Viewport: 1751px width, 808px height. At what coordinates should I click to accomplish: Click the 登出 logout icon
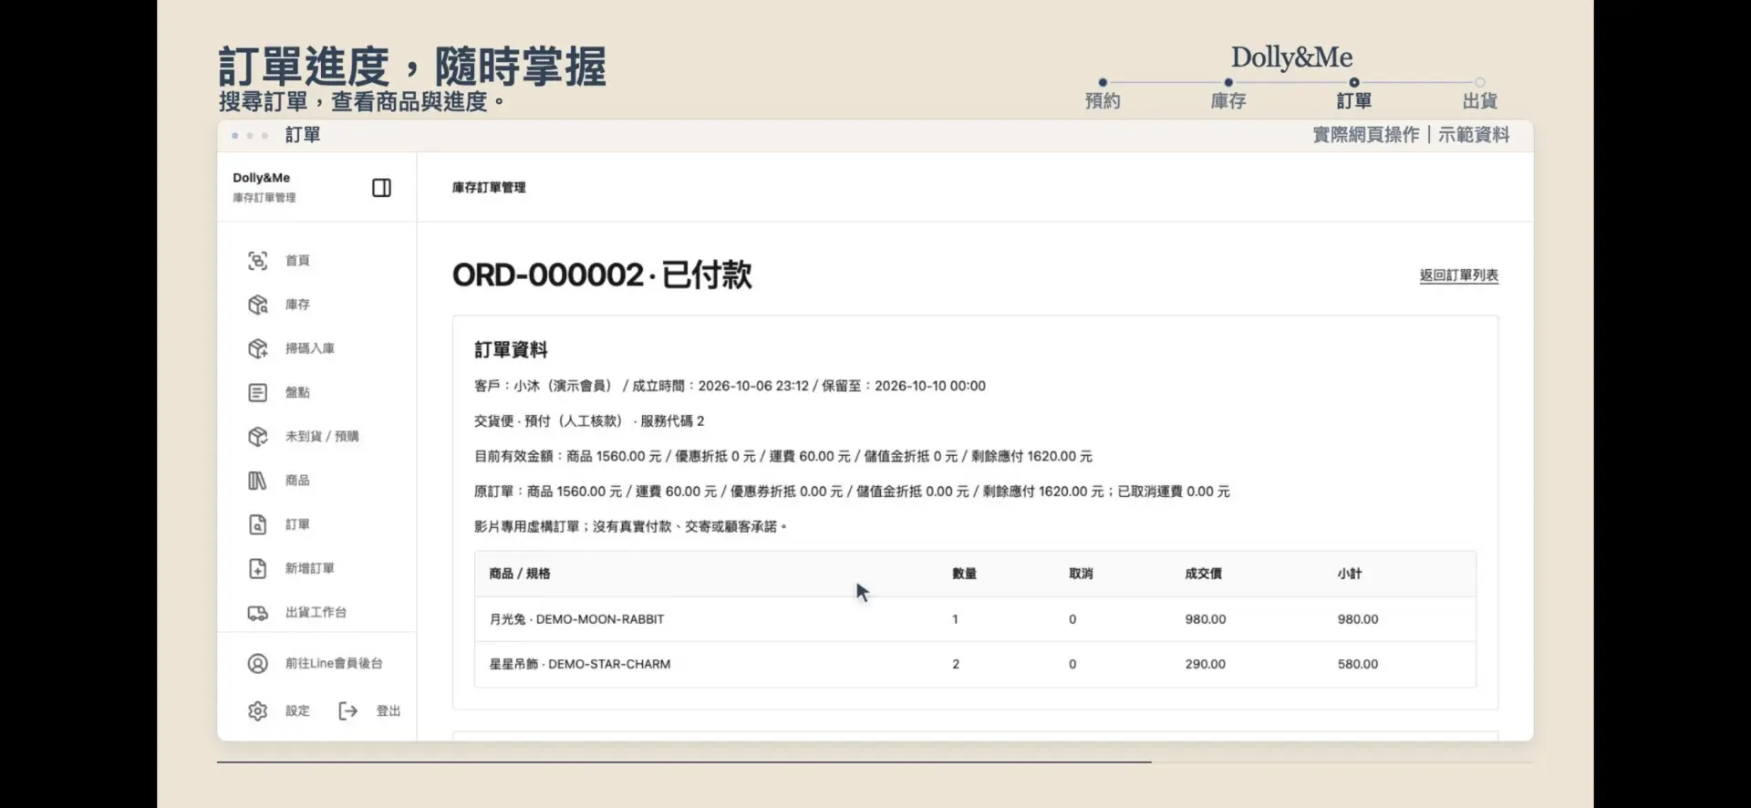click(x=347, y=710)
